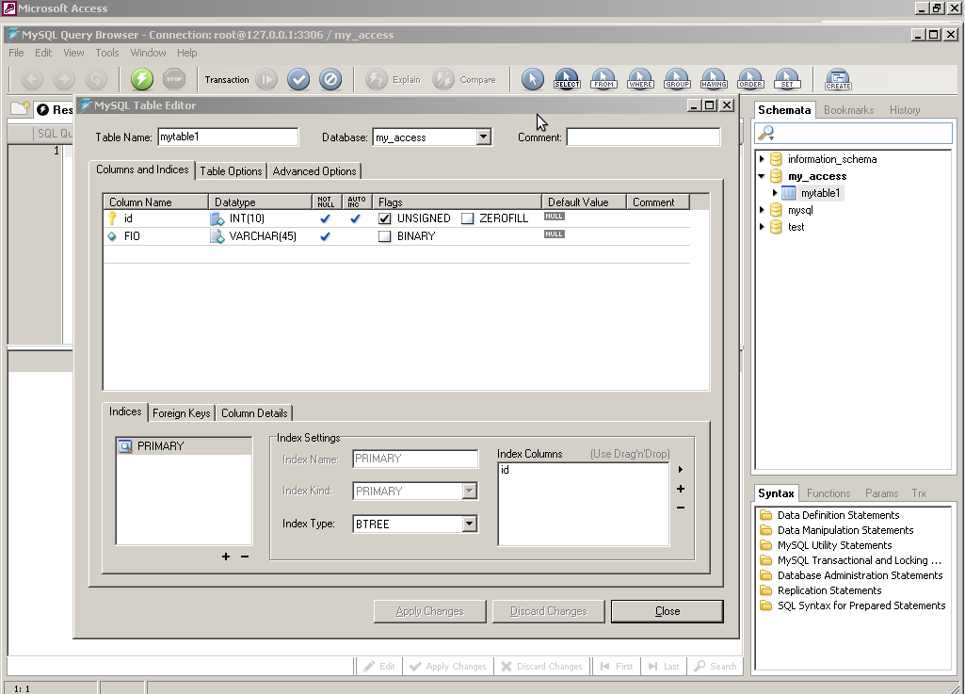Expand information_schema in Schemata tree
This screenshot has width=965, height=694.
tap(762, 159)
